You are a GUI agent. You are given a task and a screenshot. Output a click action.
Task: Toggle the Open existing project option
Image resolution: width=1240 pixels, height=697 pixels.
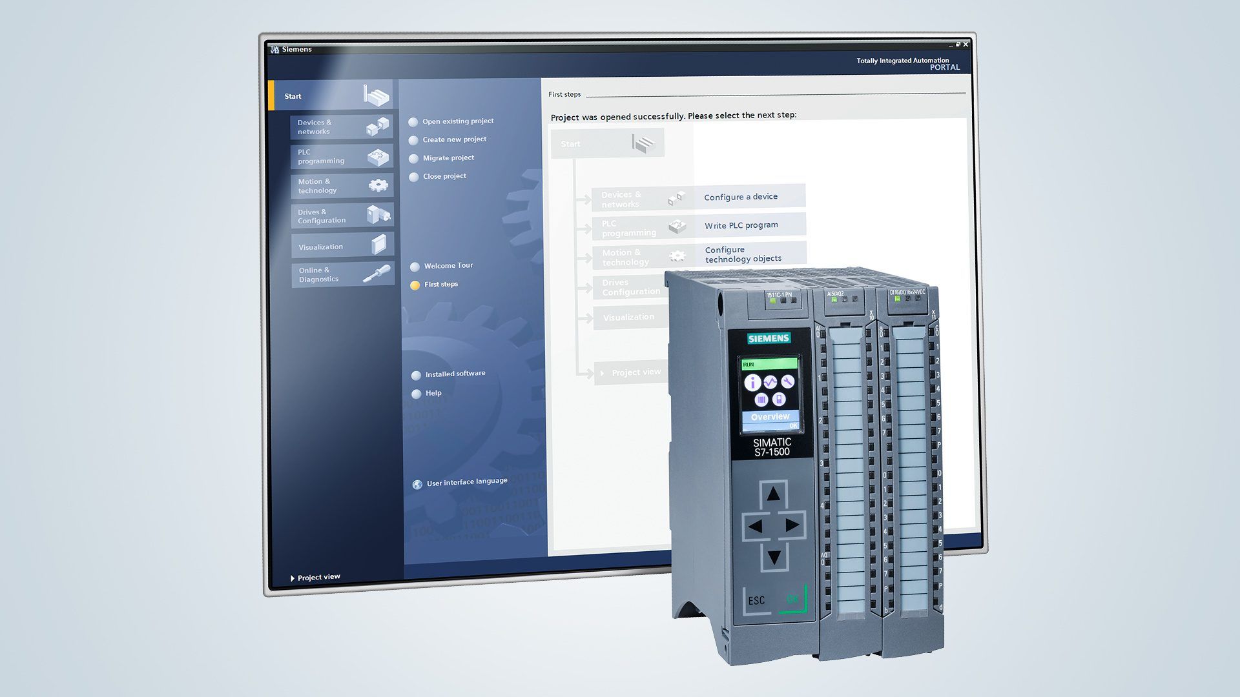(x=413, y=120)
